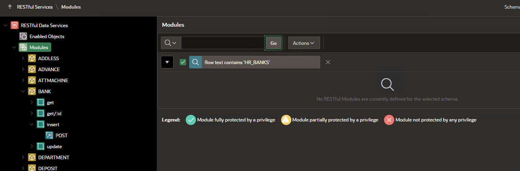Click the insert template icon
520x171 pixels.
click(x=41, y=124)
